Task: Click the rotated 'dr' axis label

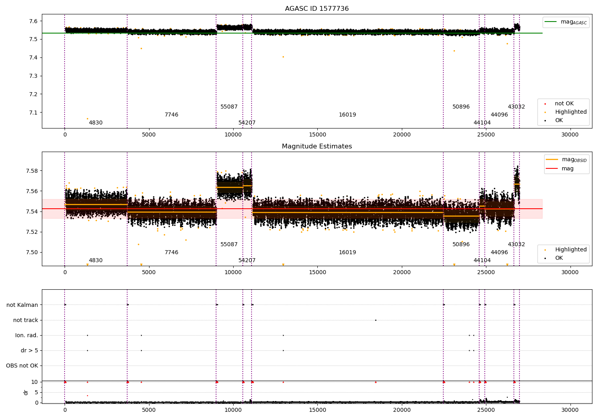Action: pyautogui.click(x=26, y=392)
